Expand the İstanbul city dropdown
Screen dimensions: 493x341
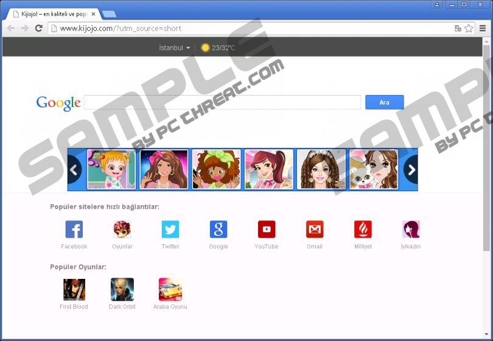tap(175, 47)
